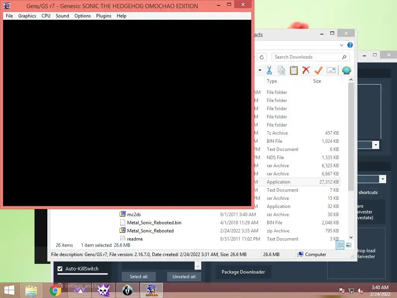Open the Help menu in Gens/GS

click(x=121, y=16)
